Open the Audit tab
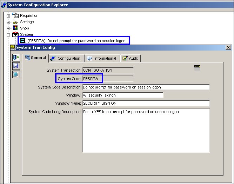 131,58
